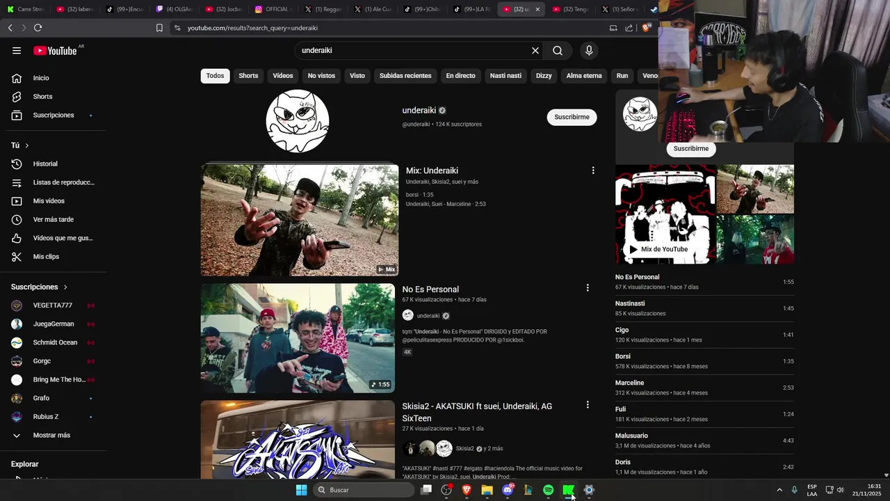
Task: Open the Brave shields icon
Action: tap(647, 28)
